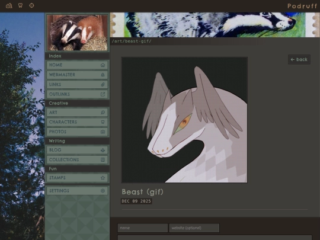Viewport: 320px width, 240px height.
Task: Click the "DEC 09 2025" date label
Action: [136, 201]
